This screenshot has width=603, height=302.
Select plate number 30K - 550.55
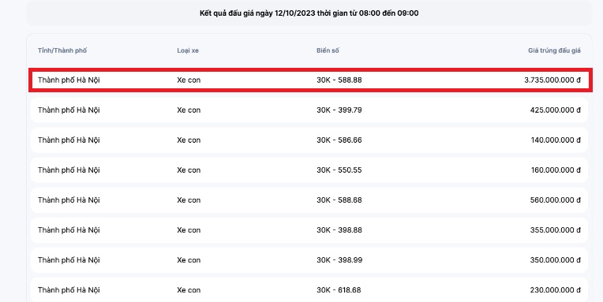point(339,170)
